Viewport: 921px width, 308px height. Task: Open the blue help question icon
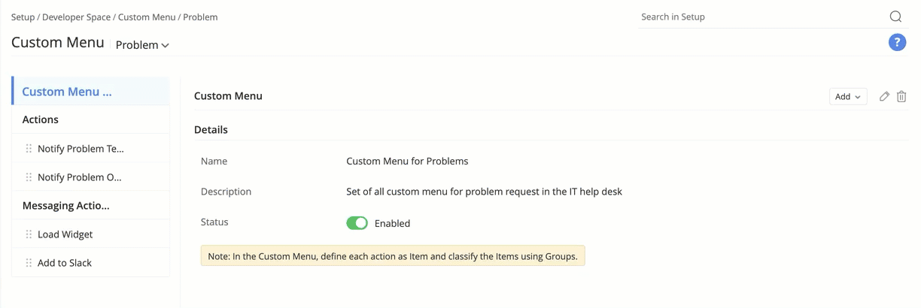click(x=897, y=43)
